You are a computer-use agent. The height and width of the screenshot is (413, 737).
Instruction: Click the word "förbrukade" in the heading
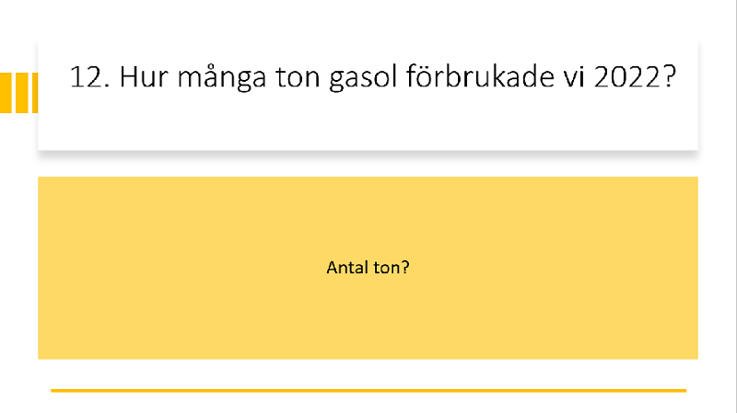(480, 76)
